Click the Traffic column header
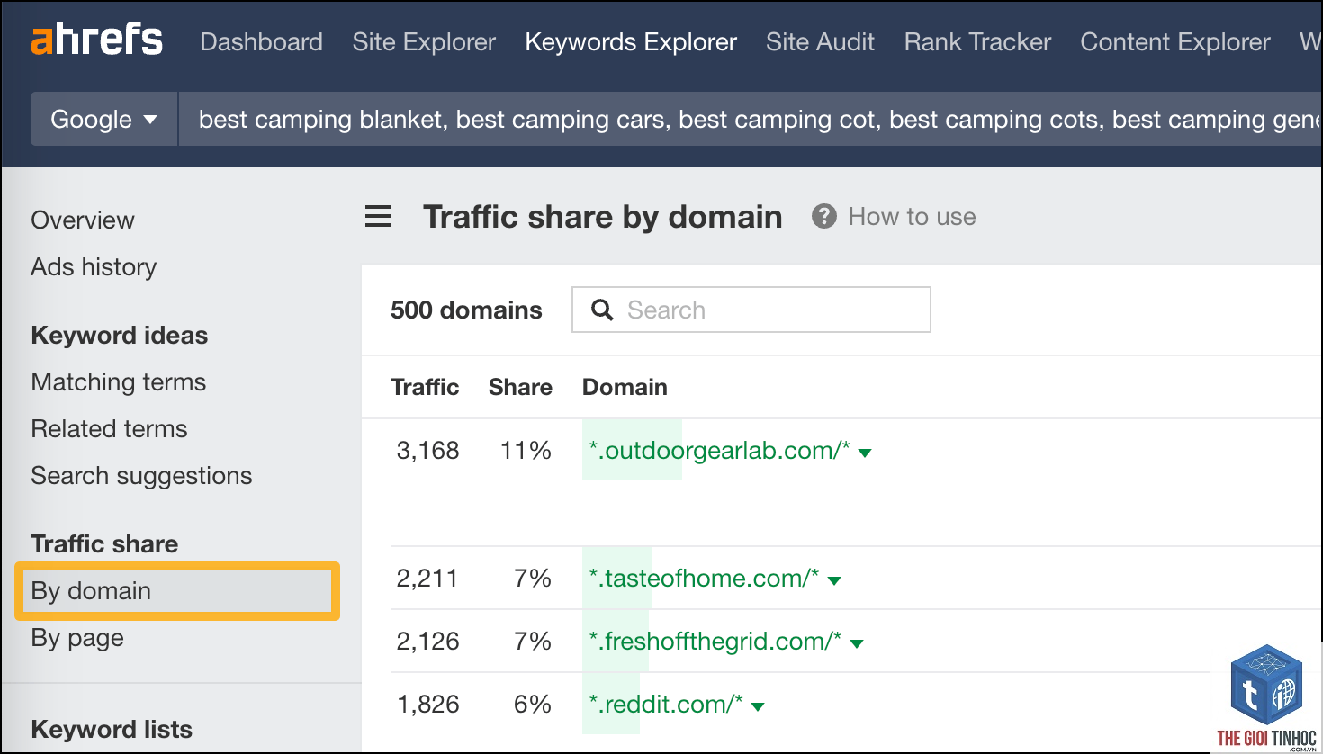Image resolution: width=1323 pixels, height=754 pixels. point(425,388)
